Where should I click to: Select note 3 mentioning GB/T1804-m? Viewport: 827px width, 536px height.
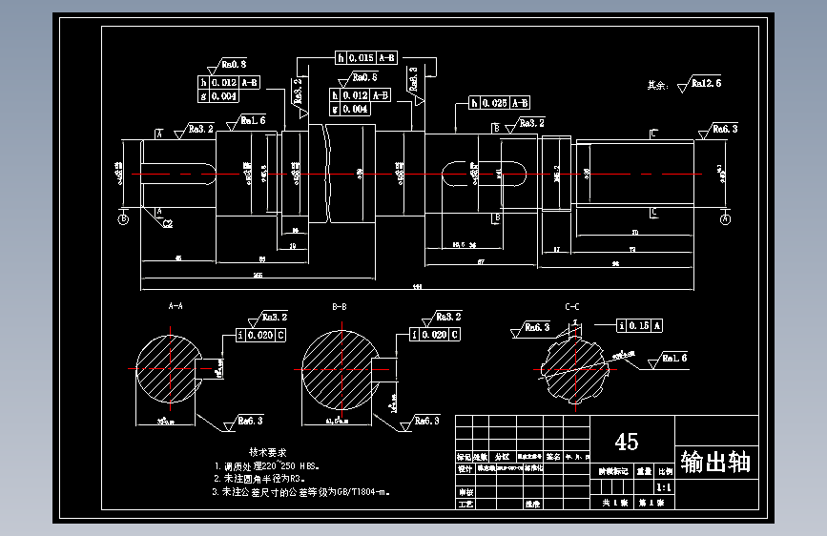pos(301,492)
